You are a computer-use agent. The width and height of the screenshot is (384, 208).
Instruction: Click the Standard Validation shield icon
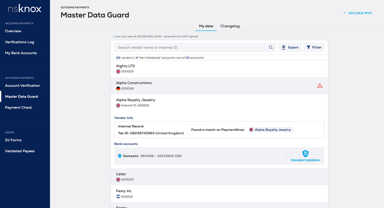[x=306, y=153]
